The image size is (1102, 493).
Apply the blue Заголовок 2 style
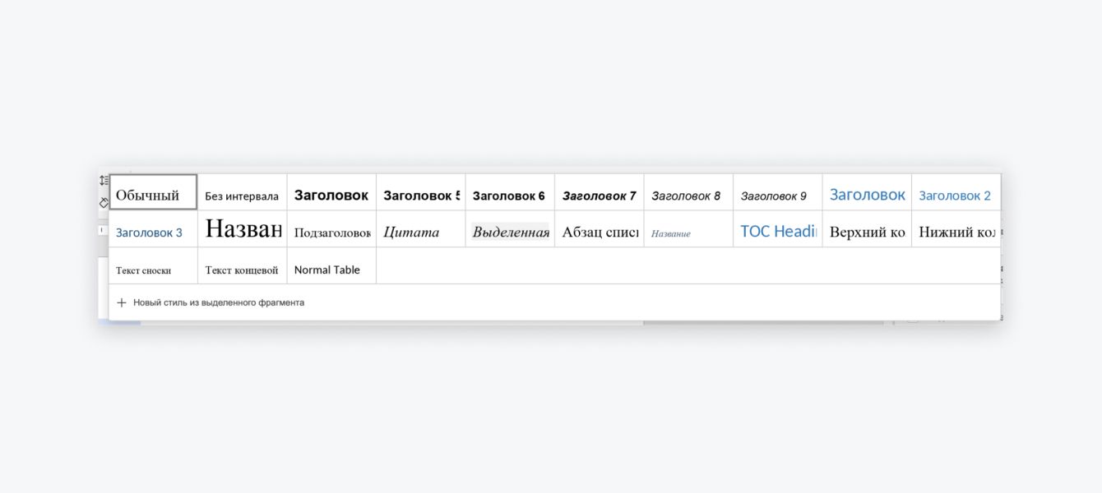[955, 196]
